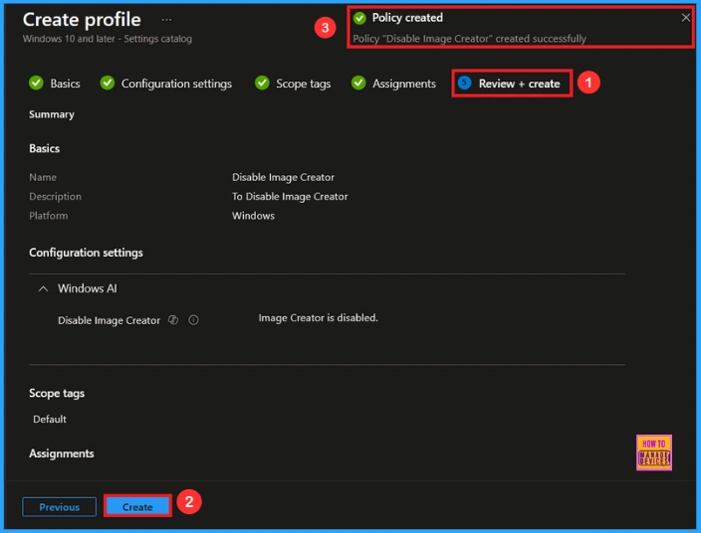
Task: Select the name value 'Disable Image Creator'
Action: (x=283, y=177)
